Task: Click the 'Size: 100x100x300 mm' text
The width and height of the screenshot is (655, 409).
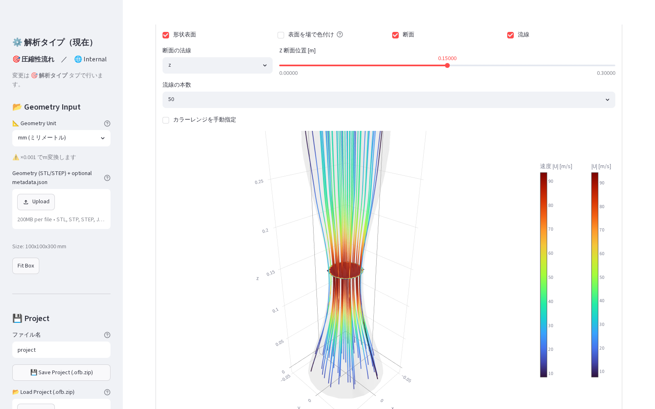Action: [39, 247]
